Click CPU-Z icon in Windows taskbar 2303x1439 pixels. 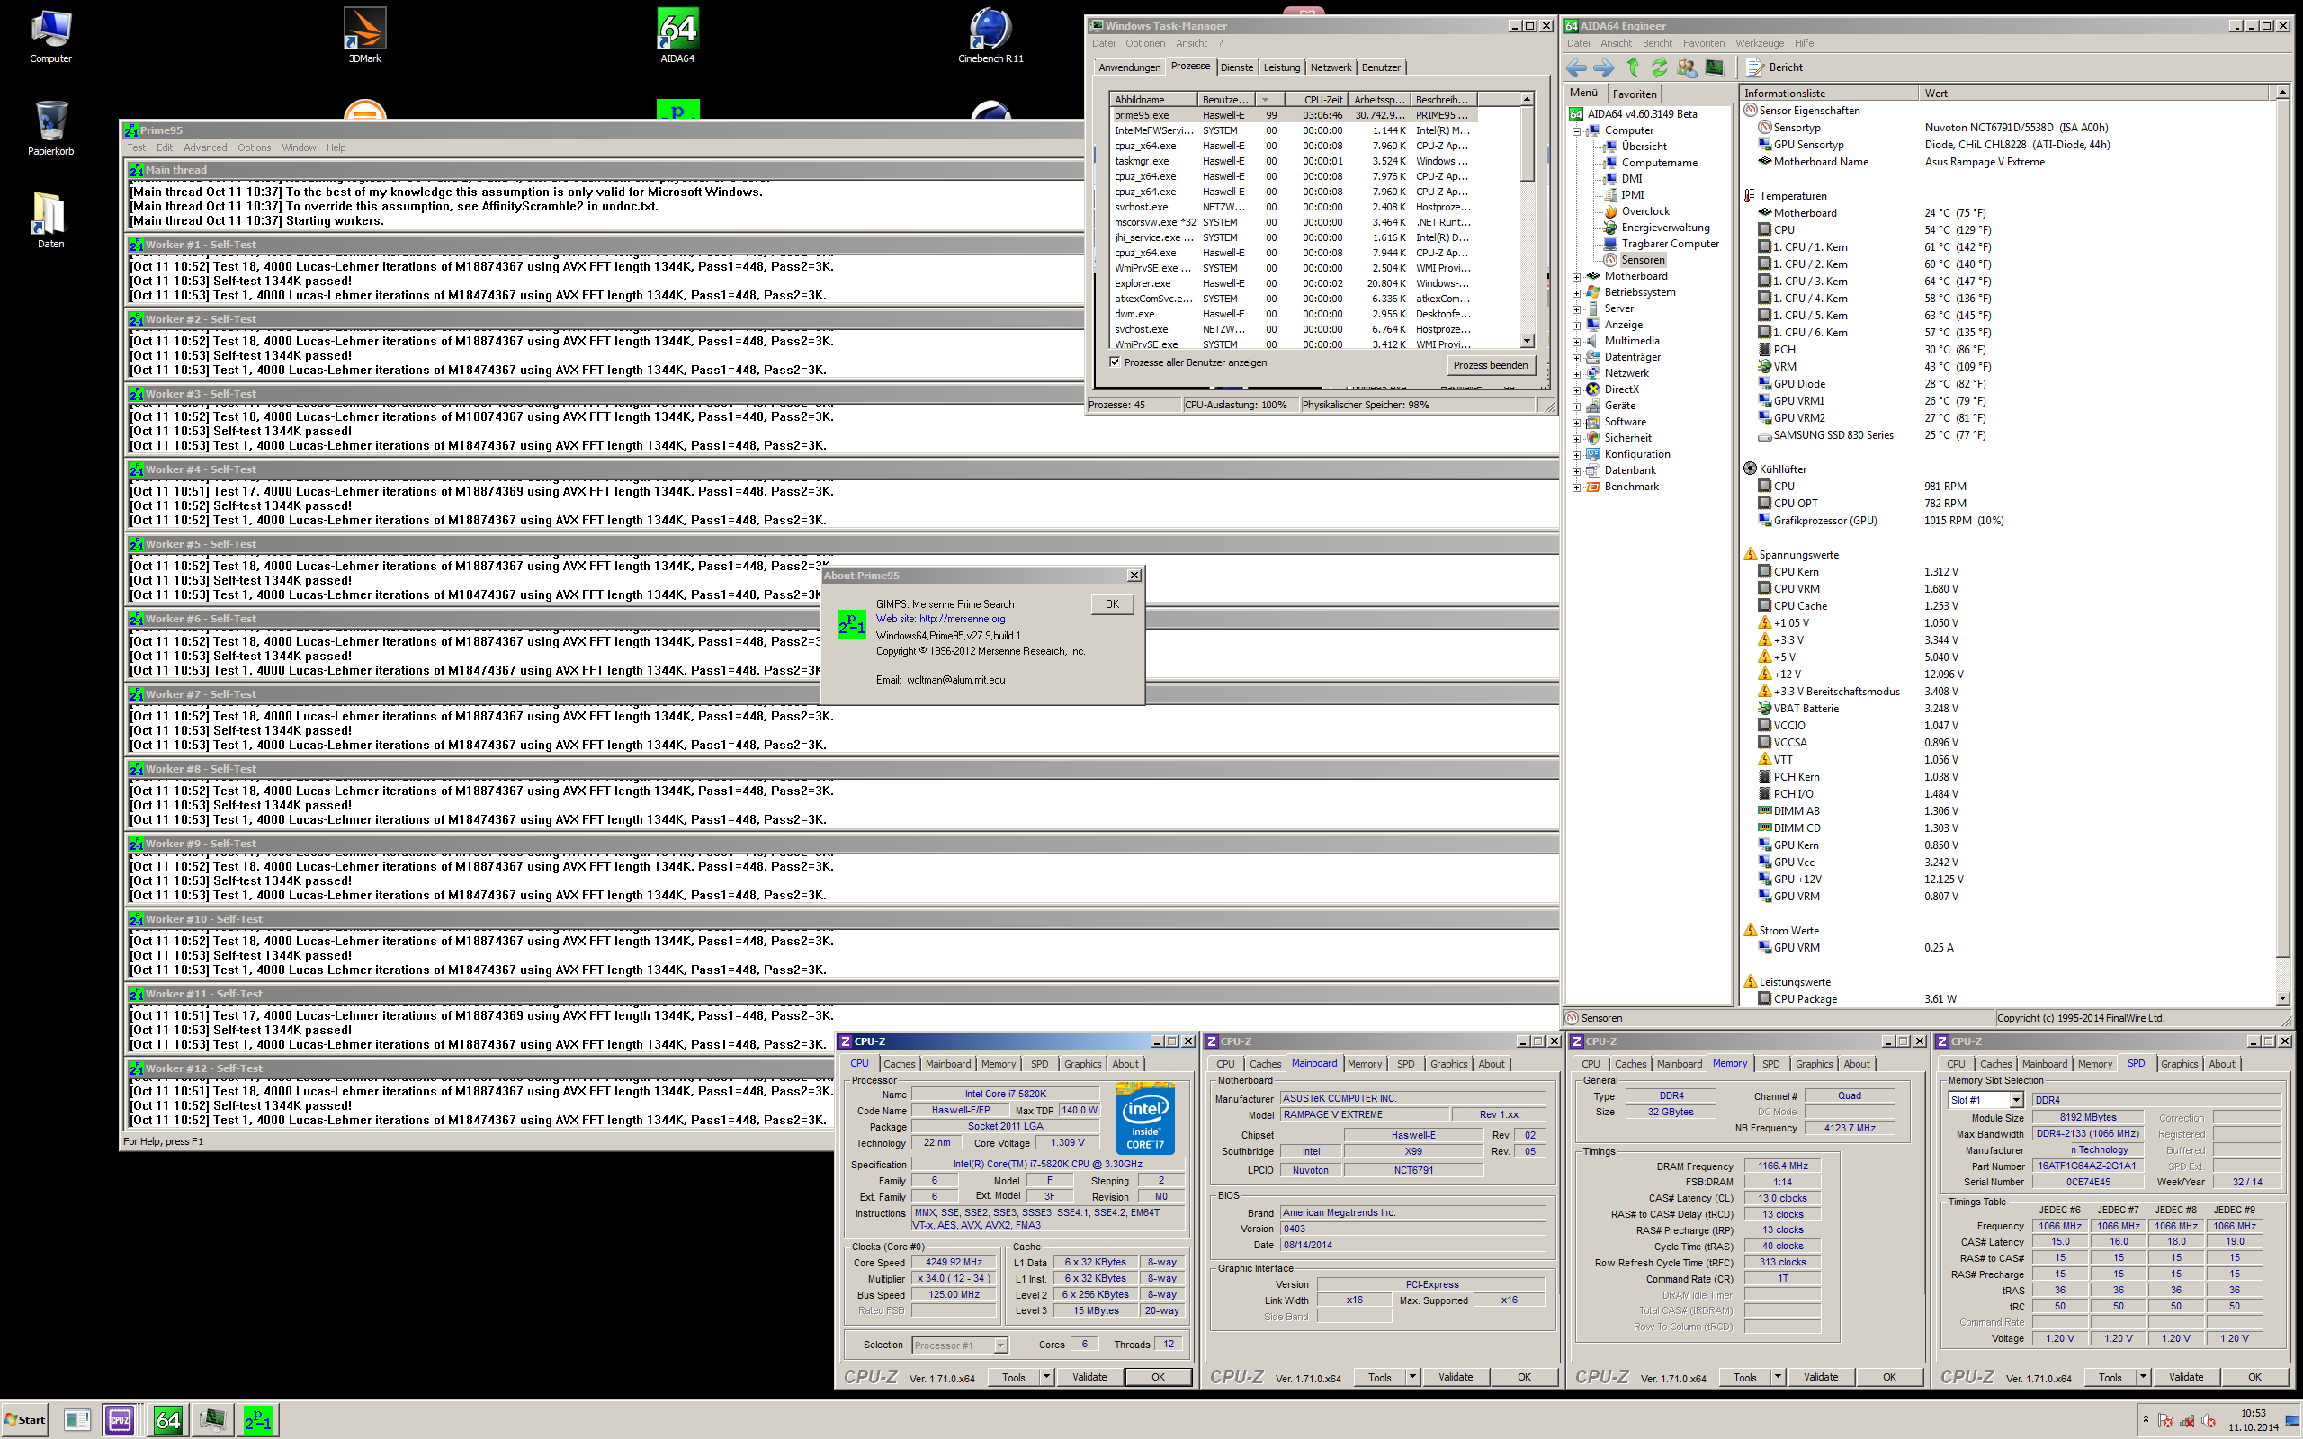(120, 1420)
